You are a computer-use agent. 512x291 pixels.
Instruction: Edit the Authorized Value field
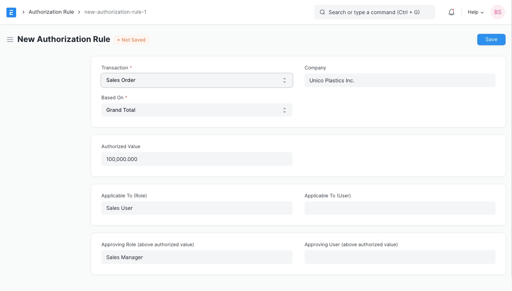[x=196, y=159]
